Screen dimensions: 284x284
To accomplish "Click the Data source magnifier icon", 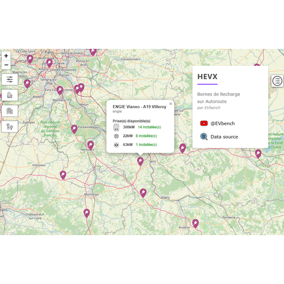I will click(x=204, y=136).
